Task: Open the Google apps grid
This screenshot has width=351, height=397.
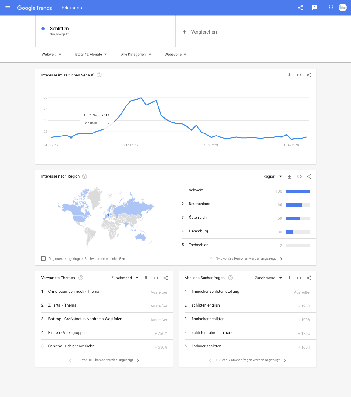Action: click(x=331, y=8)
